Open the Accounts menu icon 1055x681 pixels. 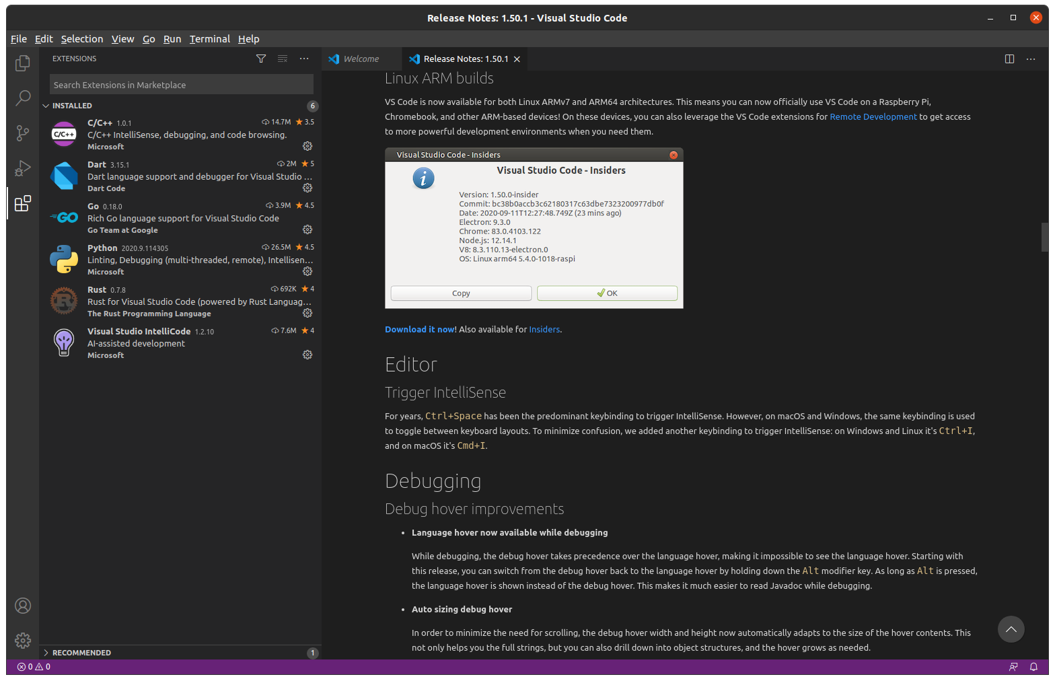point(23,606)
